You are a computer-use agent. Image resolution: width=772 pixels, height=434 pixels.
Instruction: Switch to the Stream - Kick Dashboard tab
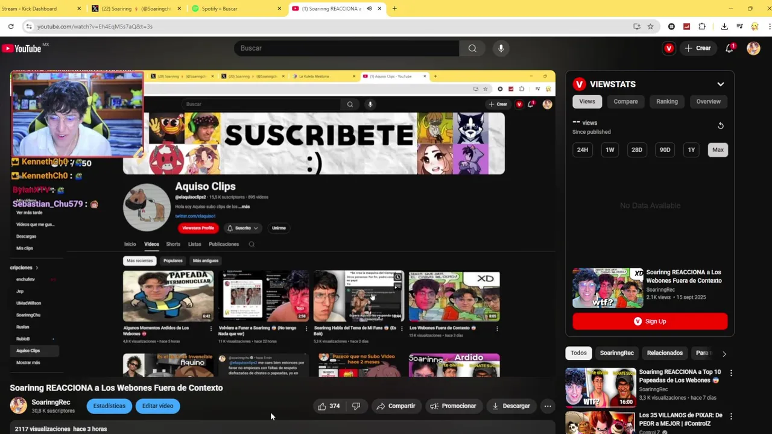(x=41, y=8)
